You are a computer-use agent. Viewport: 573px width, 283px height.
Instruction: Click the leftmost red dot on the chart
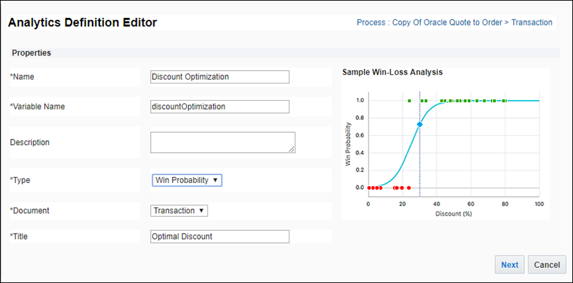pyautogui.click(x=368, y=188)
